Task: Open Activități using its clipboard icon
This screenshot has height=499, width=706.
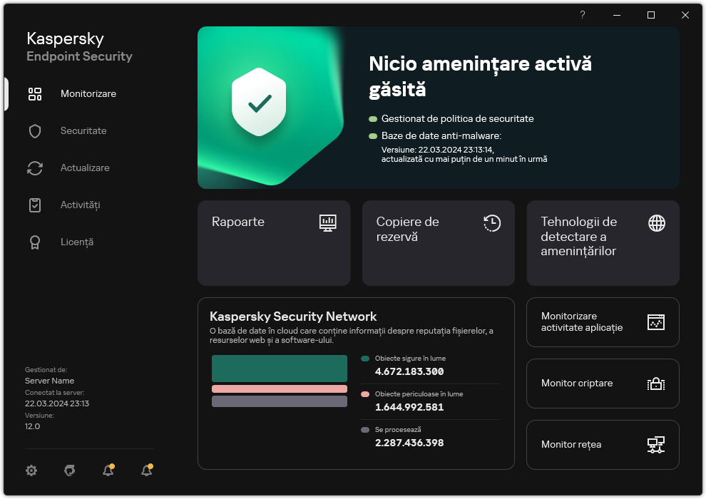Action: (x=35, y=205)
